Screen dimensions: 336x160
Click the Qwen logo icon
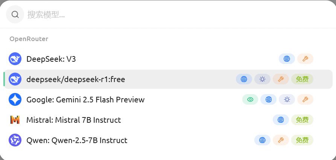[x=15, y=140]
